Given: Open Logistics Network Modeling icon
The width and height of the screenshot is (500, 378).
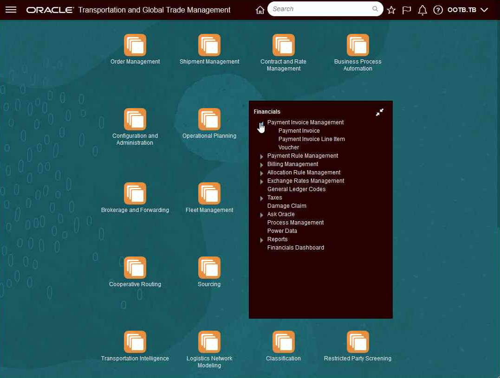Looking at the screenshot, I should 209,342.
